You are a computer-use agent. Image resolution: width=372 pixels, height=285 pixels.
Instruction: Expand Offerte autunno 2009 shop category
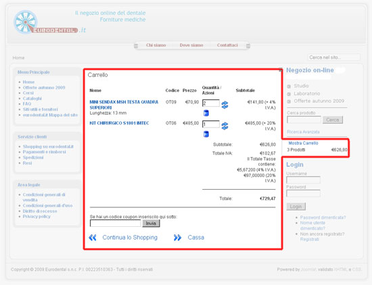pos(289,101)
